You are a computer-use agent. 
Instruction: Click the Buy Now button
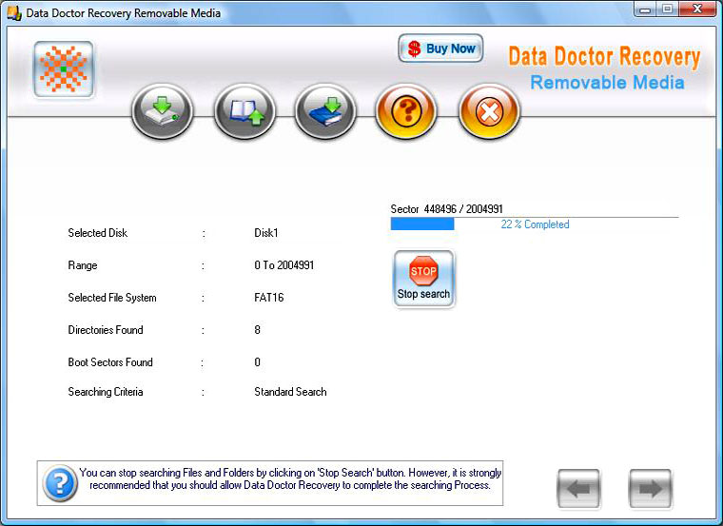point(440,49)
